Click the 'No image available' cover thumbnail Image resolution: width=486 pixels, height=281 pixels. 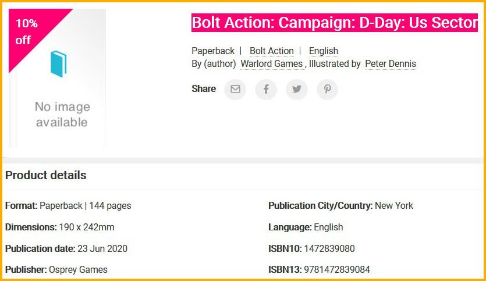point(61,114)
